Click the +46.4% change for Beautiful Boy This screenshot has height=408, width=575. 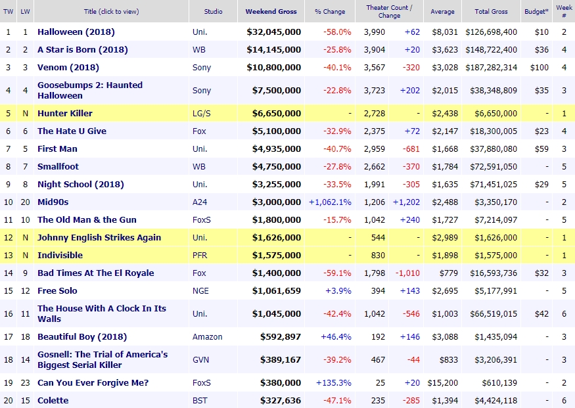pyautogui.click(x=336, y=336)
